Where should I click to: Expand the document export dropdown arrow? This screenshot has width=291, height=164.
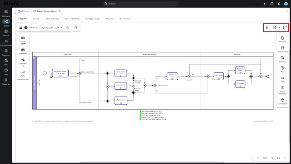279,27
